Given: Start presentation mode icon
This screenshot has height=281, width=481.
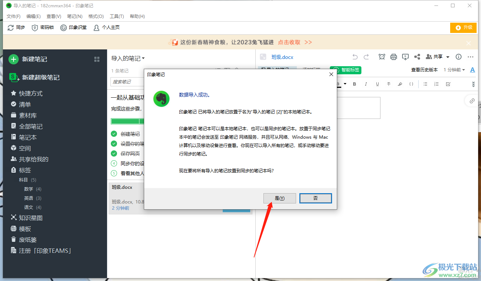Looking at the screenshot, I should [405, 57].
